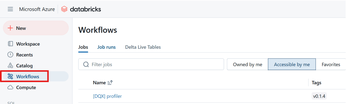Open the hamburger navigation menu
Viewport: 347px width, 104px height.
click(x=10, y=9)
